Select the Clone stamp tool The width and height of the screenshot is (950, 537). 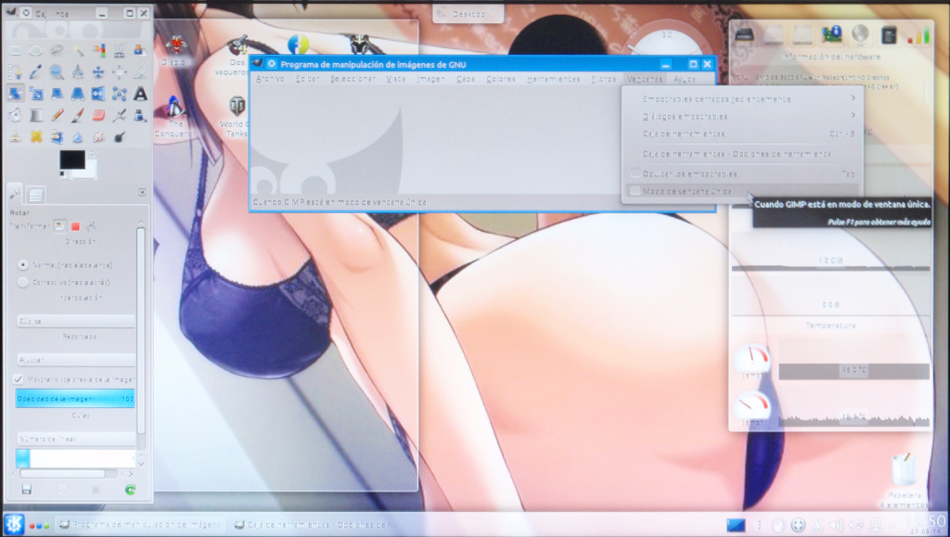point(15,137)
